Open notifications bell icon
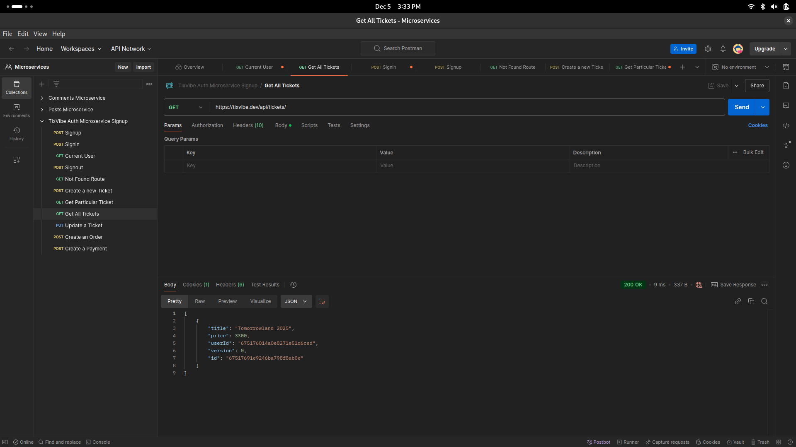Image resolution: width=796 pixels, height=447 pixels. (723, 49)
